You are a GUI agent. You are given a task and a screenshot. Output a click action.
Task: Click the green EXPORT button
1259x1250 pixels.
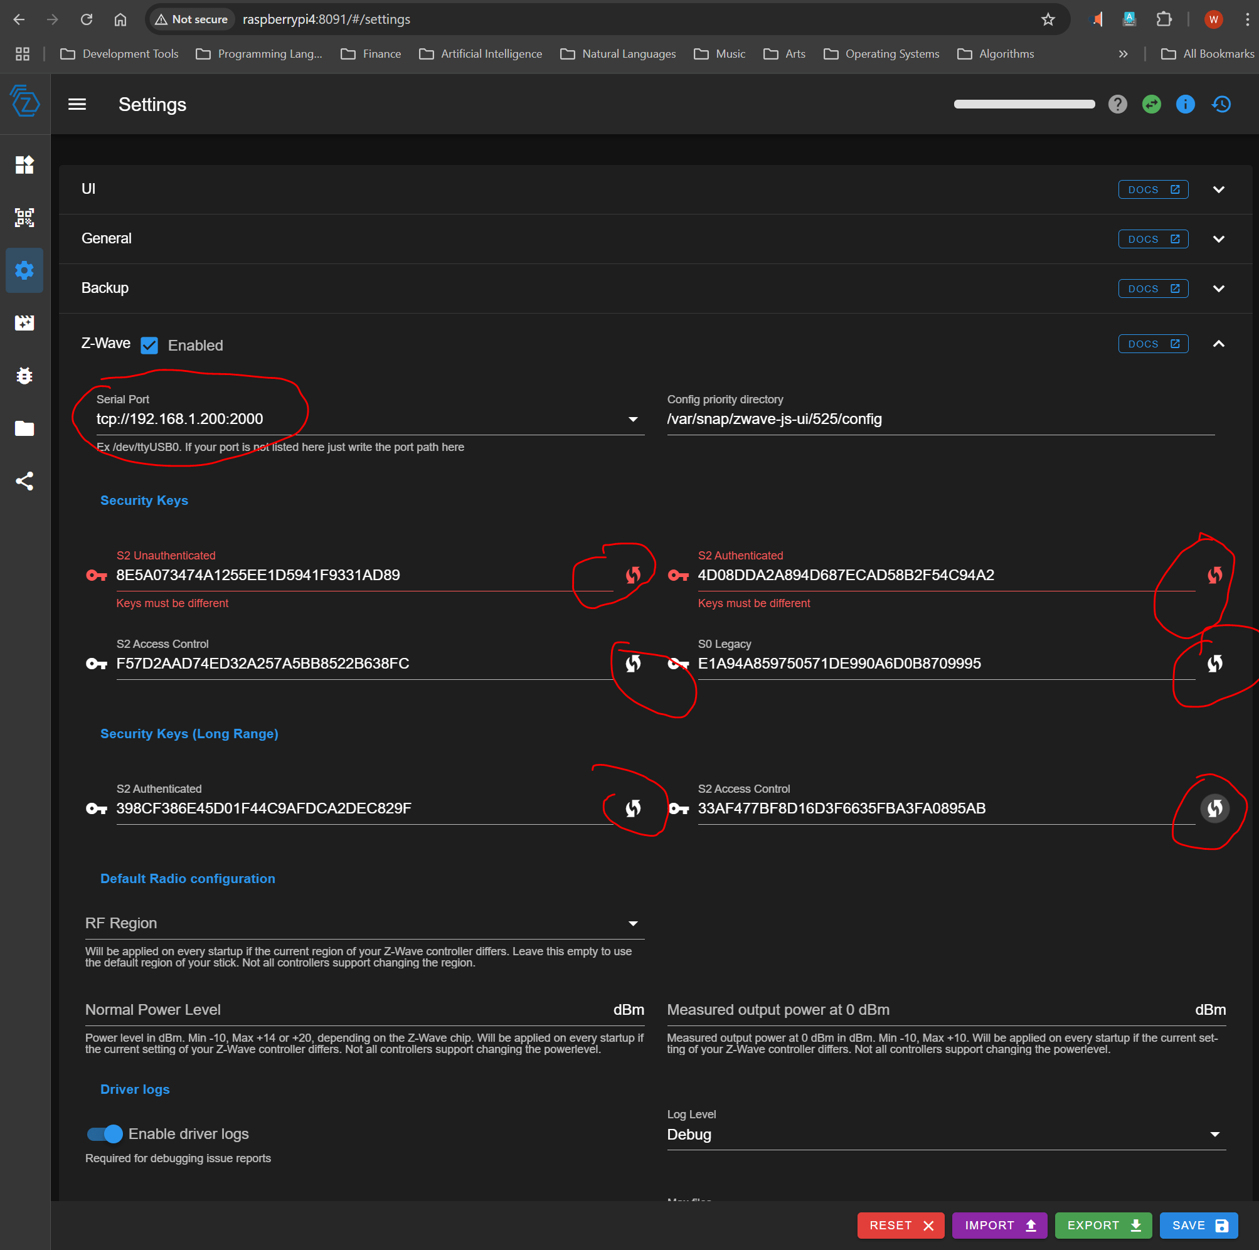(x=1103, y=1226)
